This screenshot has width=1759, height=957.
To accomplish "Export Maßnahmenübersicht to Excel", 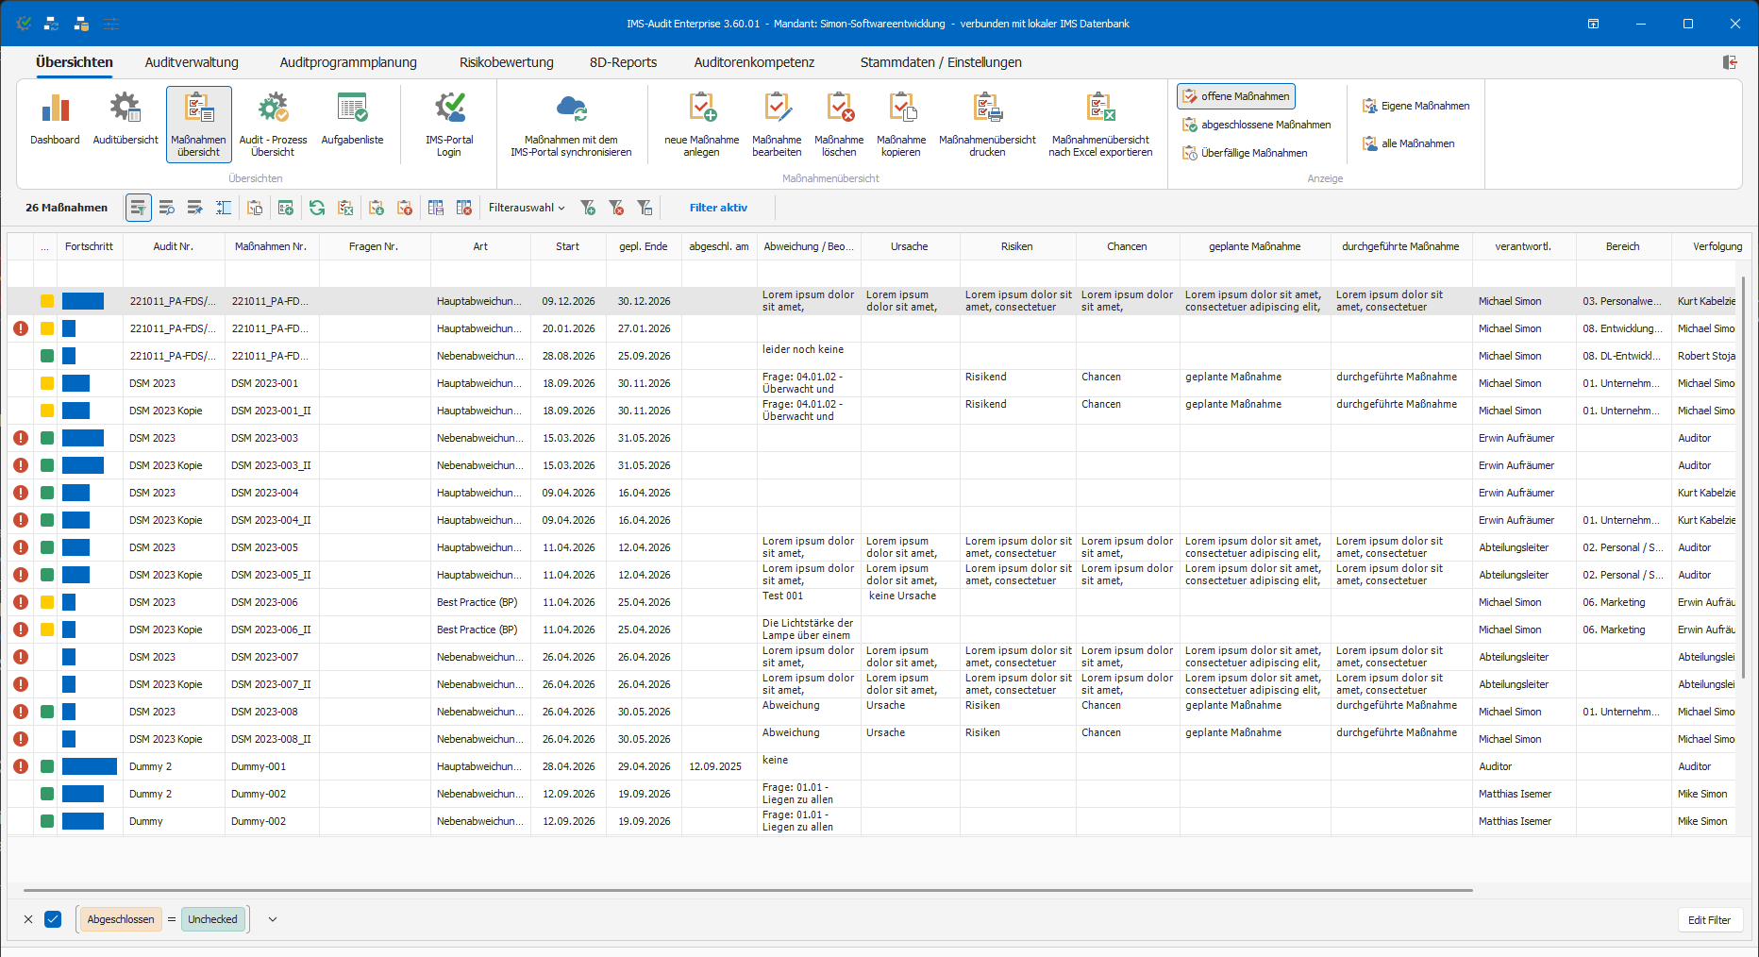I will (x=1100, y=125).
